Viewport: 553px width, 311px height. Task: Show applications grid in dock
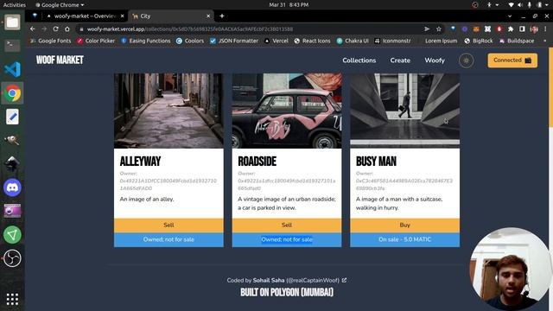12,299
